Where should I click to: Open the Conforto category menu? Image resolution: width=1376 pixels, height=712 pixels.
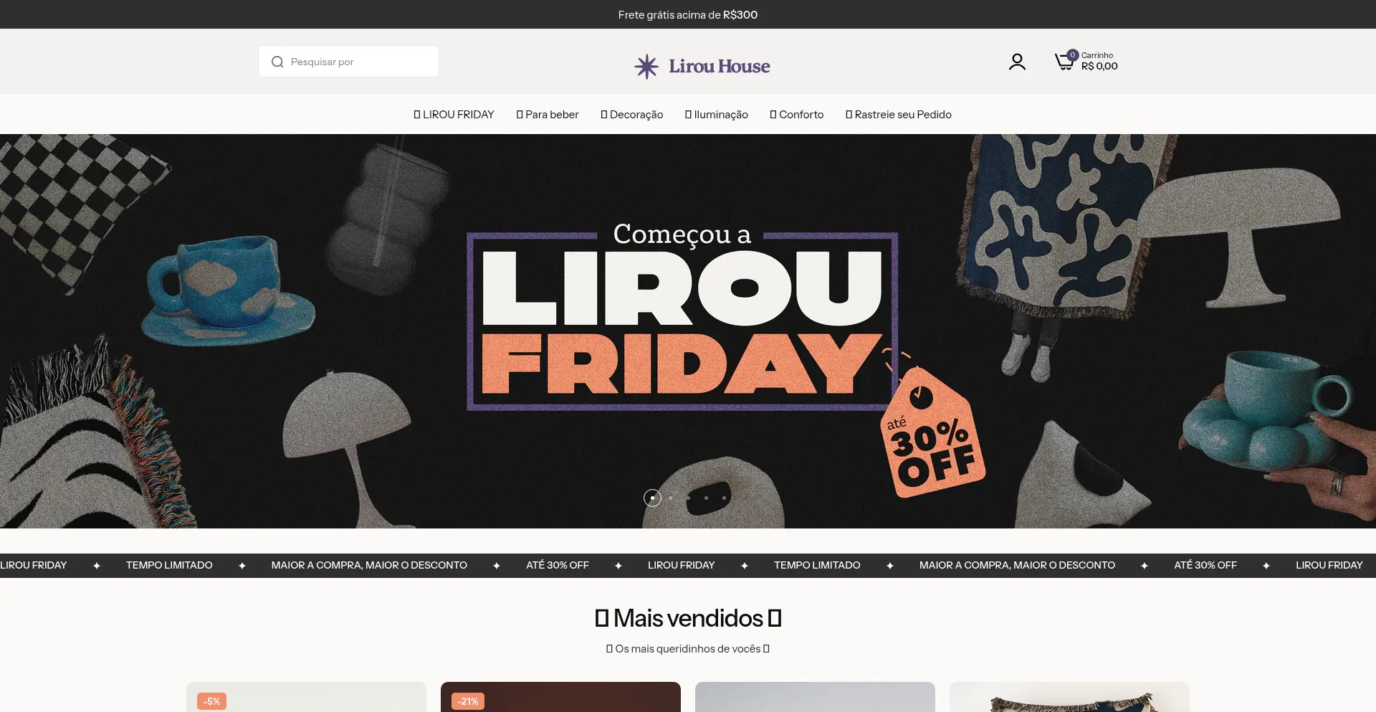[x=797, y=115]
